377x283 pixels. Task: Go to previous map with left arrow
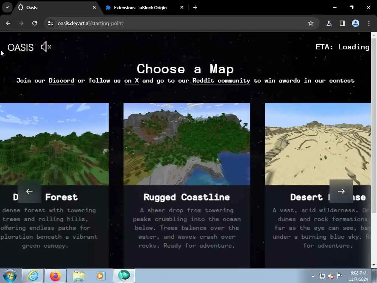click(x=29, y=191)
